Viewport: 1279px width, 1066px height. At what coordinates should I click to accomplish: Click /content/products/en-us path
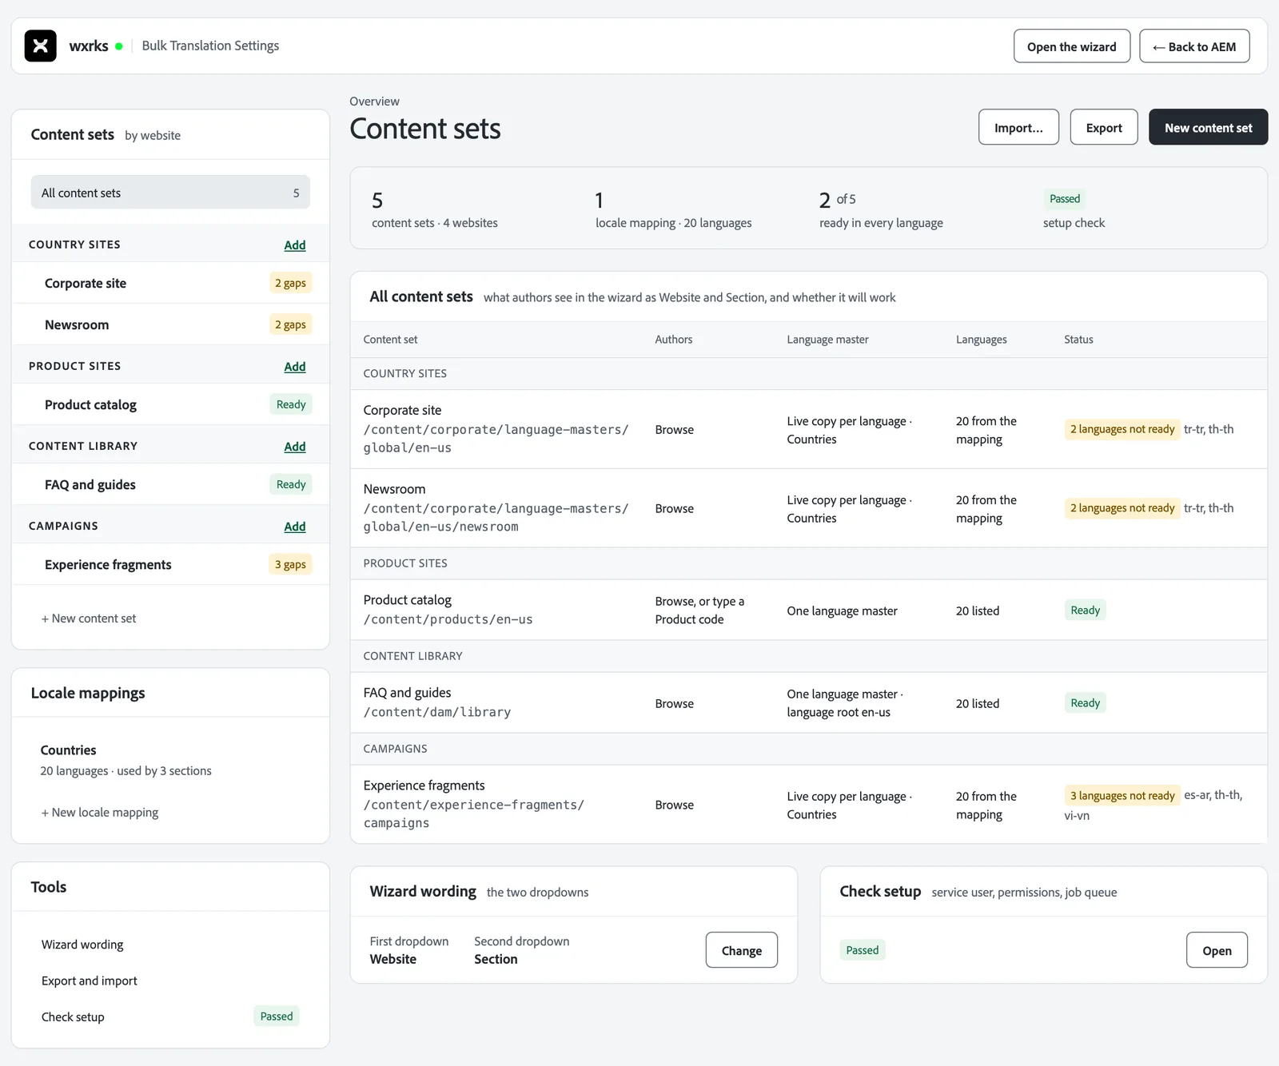tap(448, 619)
